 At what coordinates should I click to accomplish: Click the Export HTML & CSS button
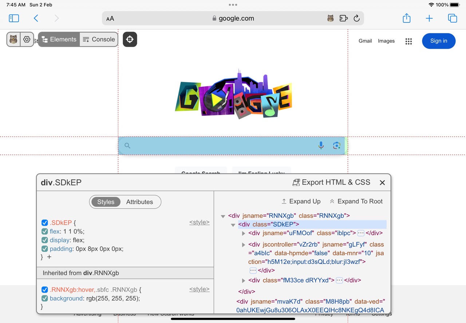pos(331,182)
